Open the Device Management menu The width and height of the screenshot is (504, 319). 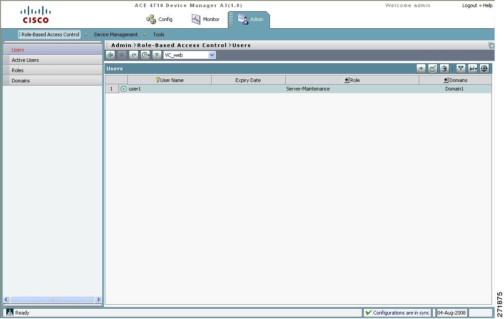116,34
